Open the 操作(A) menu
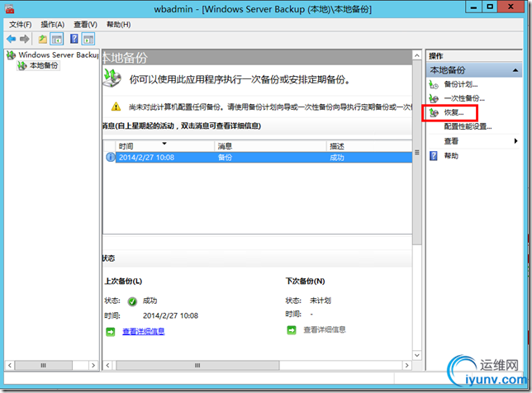 (x=53, y=25)
